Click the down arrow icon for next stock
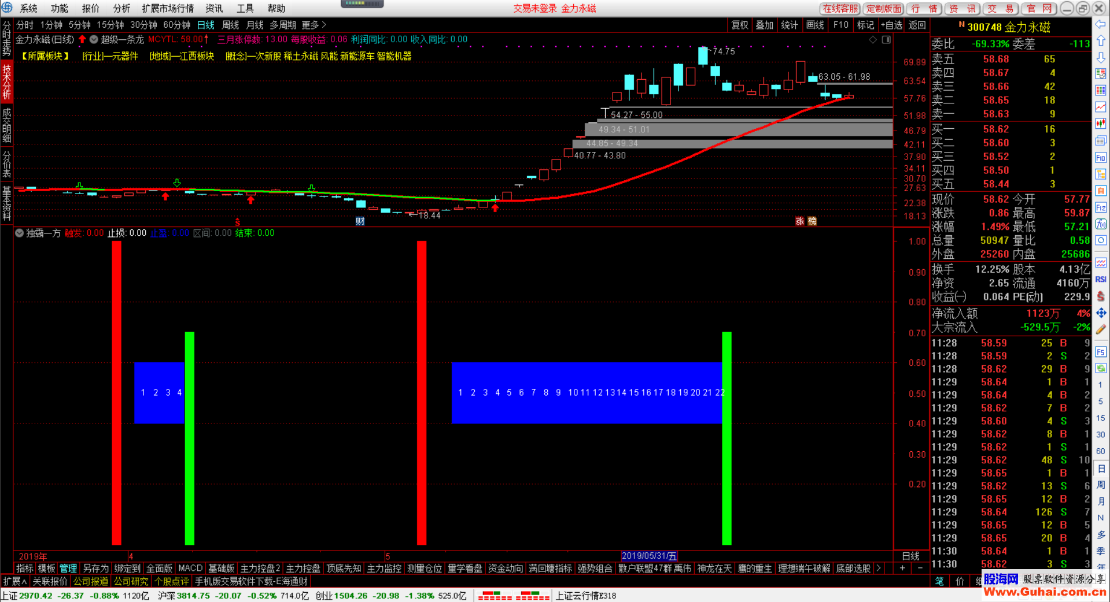Screen dimensions: 1110x602 click(x=1100, y=58)
